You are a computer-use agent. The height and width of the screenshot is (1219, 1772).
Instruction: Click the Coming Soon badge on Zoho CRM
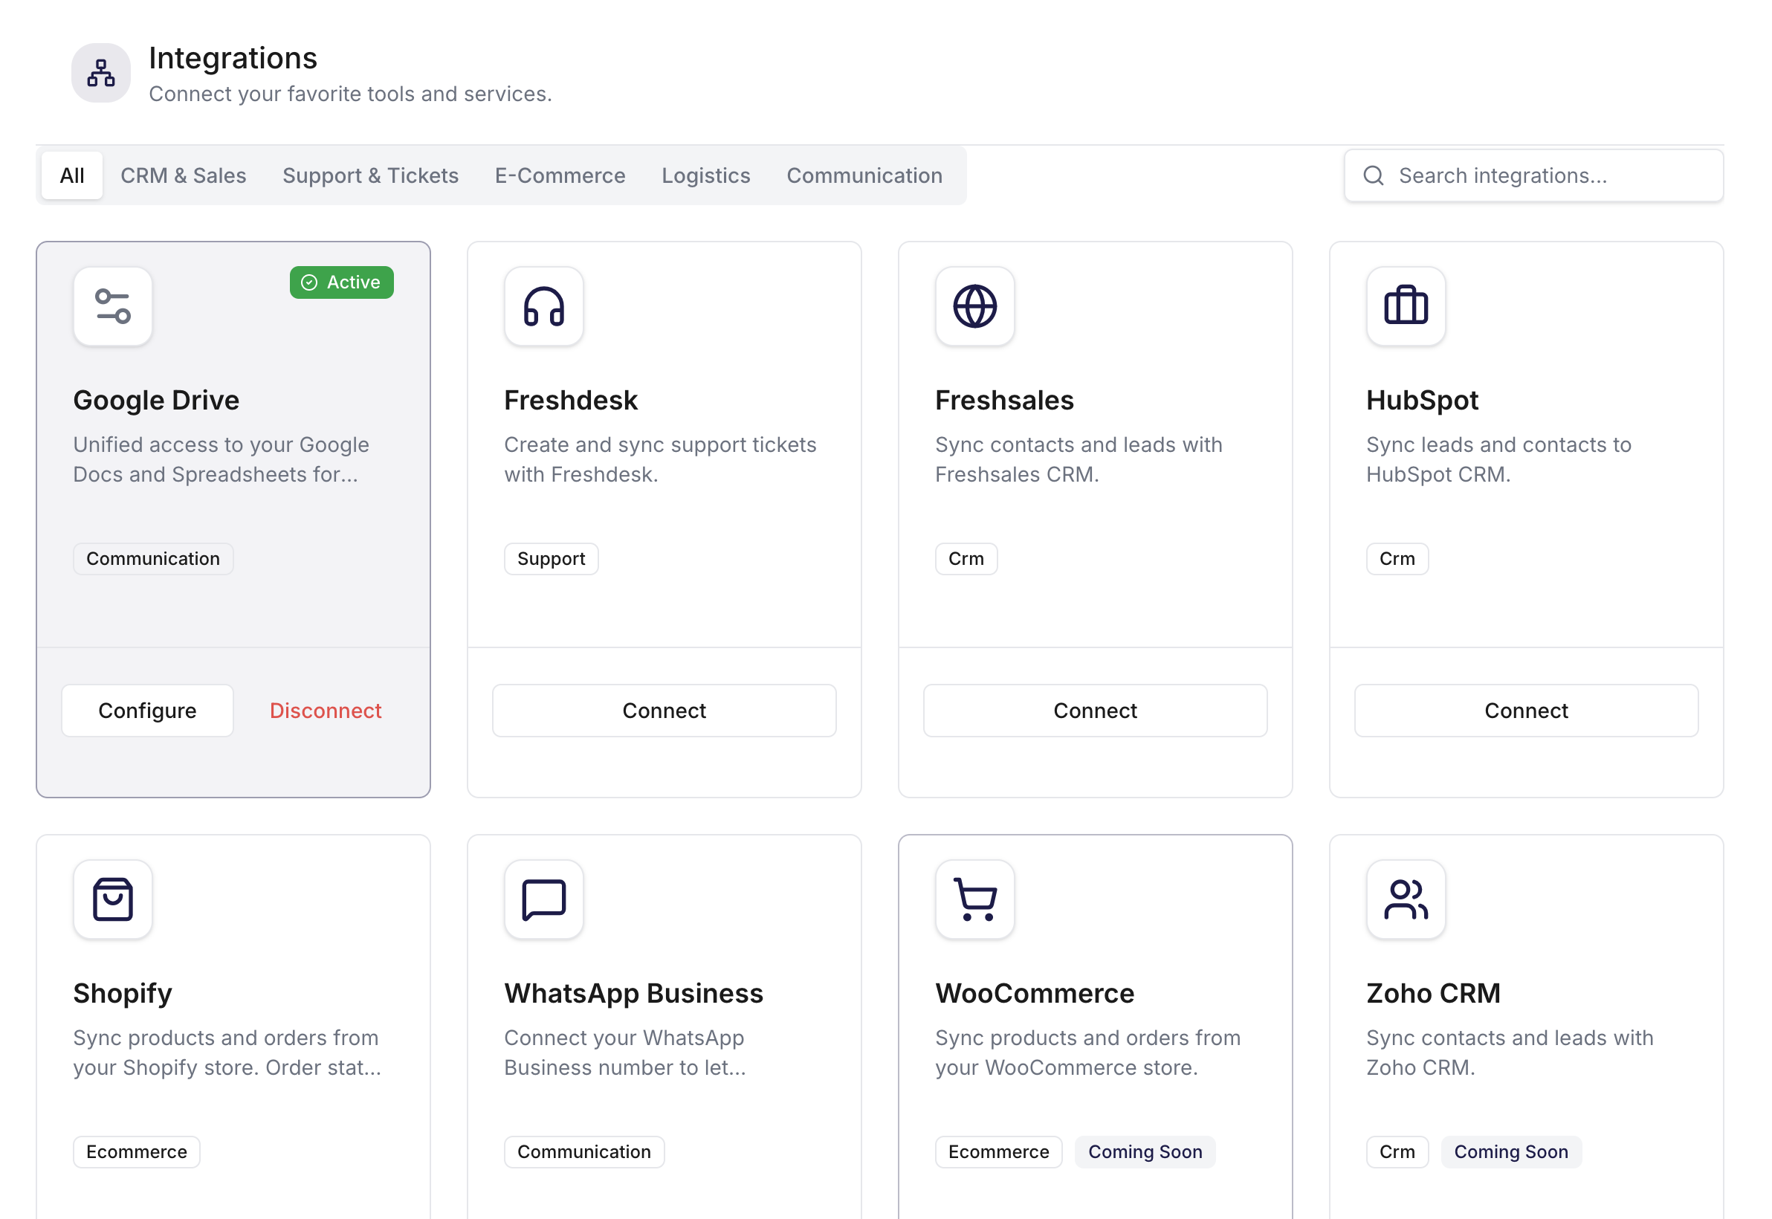tap(1510, 1151)
